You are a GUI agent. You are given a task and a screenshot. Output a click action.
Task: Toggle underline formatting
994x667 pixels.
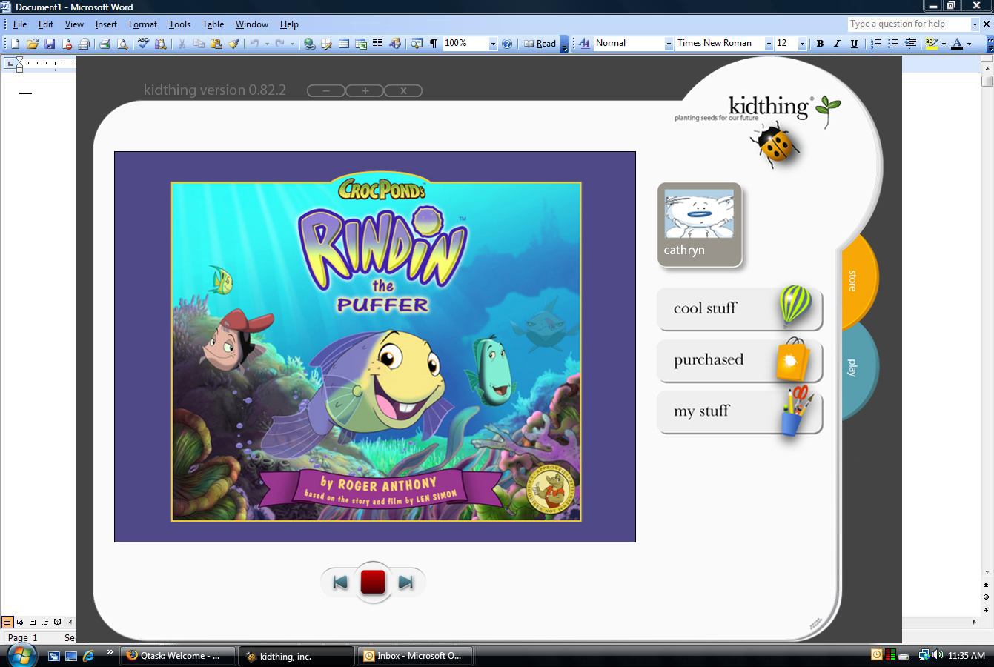coord(854,44)
